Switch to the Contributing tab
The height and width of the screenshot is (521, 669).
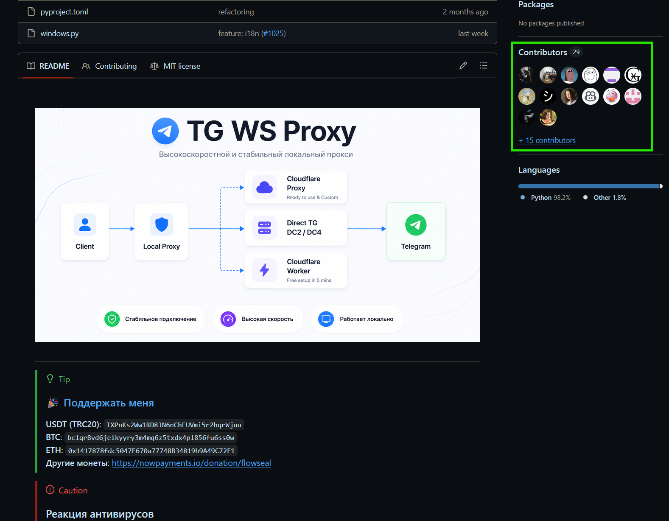click(x=109, y=66)
